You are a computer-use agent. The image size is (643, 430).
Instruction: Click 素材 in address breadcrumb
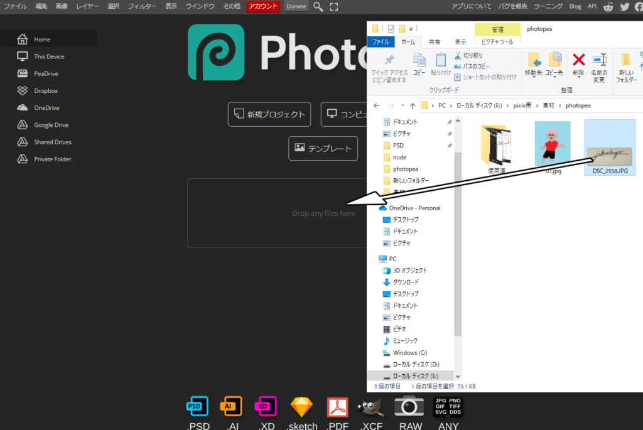549,105
